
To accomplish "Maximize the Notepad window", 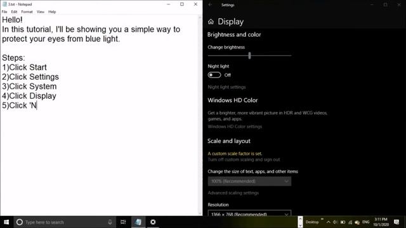I will [x=182, y=4].
